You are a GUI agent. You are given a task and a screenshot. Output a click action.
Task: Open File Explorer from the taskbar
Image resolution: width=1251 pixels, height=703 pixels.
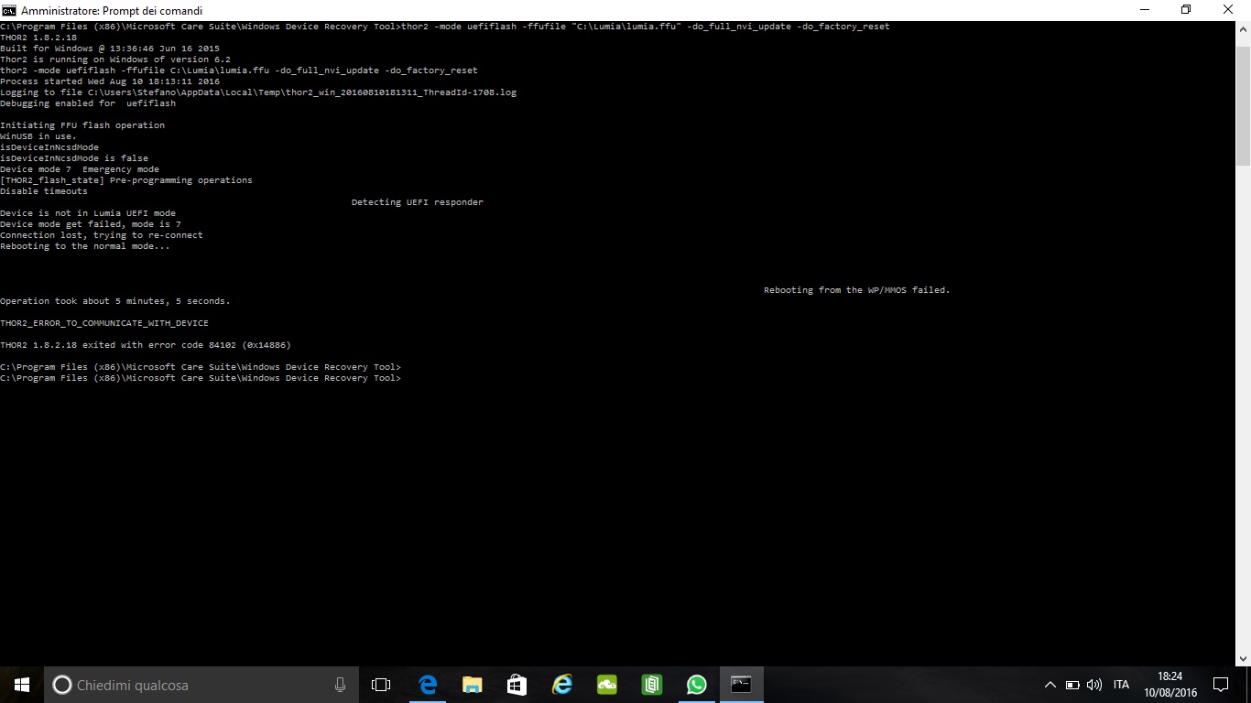coord(473,685)
